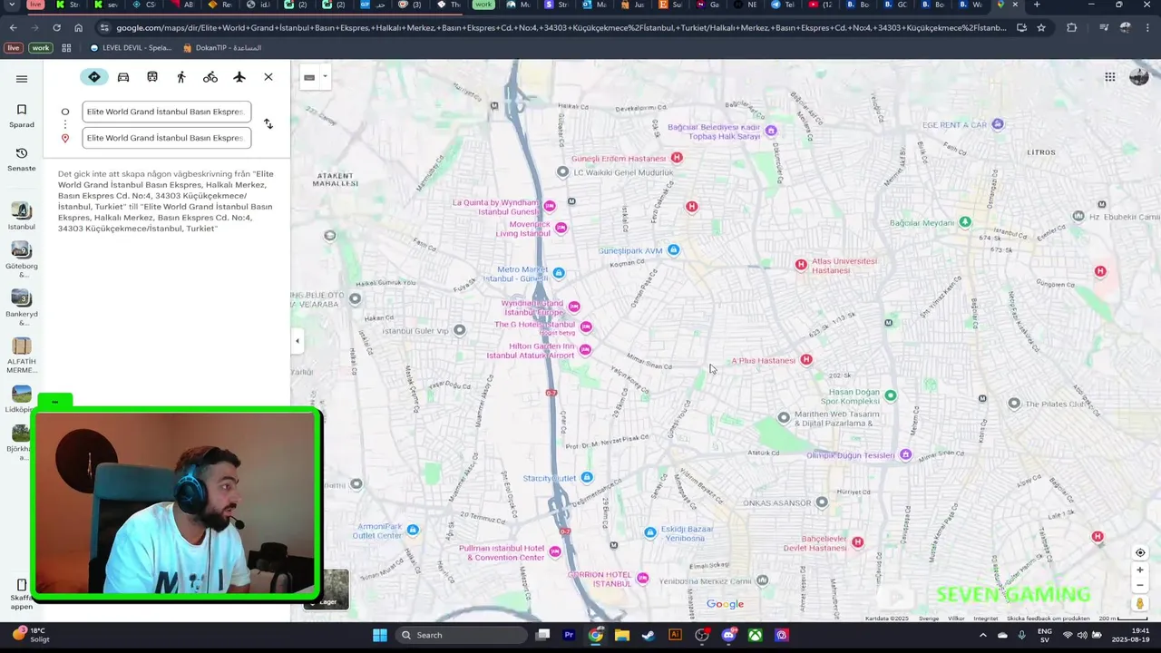Click Güneşlipark AVM marker
1161x653 pixels.
pos(673,250)
